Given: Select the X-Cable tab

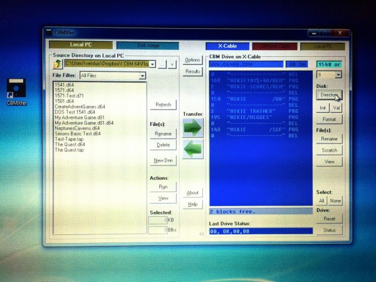Looking at the screenshot, I should coord(227,46).
